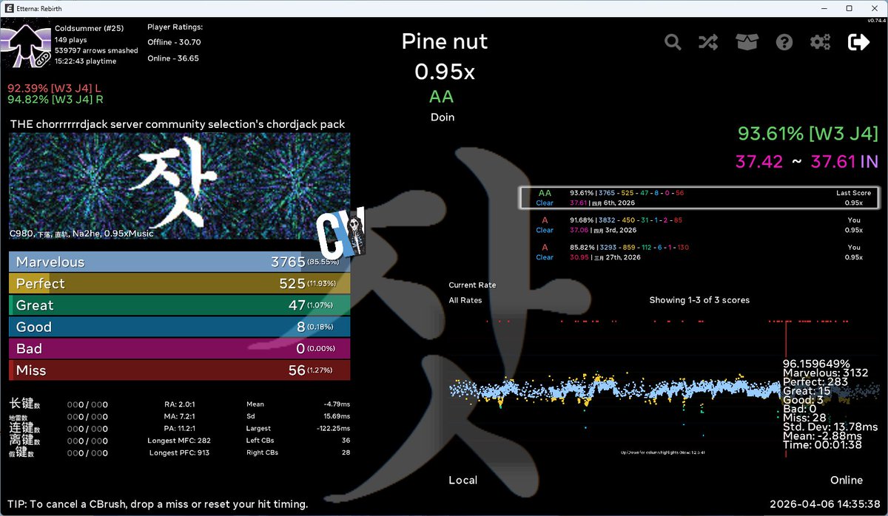Click the PA: 11.2:1 ratio
The image size is (888, 516).
pyautogui.click(x=179, y=429)
